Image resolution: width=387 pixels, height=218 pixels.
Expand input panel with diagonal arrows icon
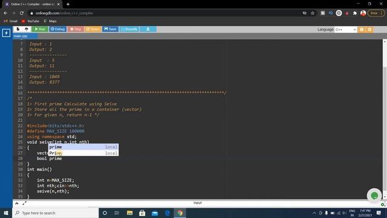24,203
